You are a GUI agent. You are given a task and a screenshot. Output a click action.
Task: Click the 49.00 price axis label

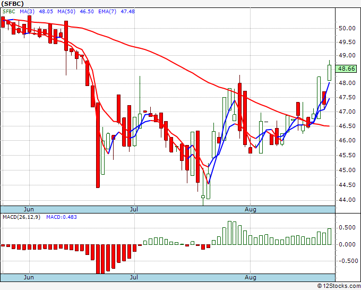point(347,56)
